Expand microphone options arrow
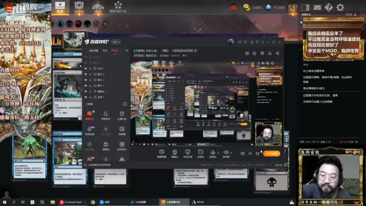Screen dimensions: 366x206 219,153
